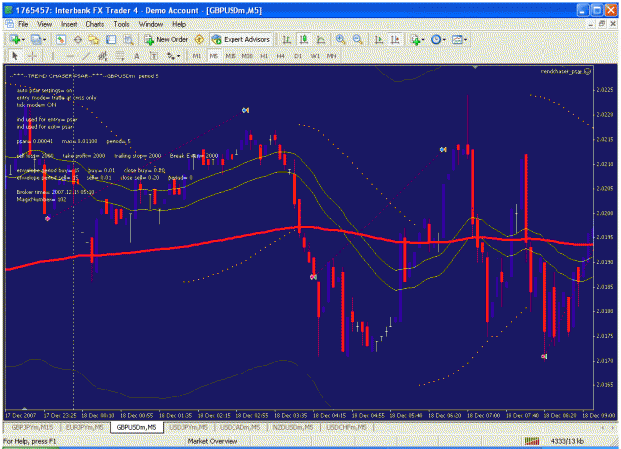Click the trendchaser_psar expert label
The width and height of the screenshot is (621, 449).
point(565,71)
